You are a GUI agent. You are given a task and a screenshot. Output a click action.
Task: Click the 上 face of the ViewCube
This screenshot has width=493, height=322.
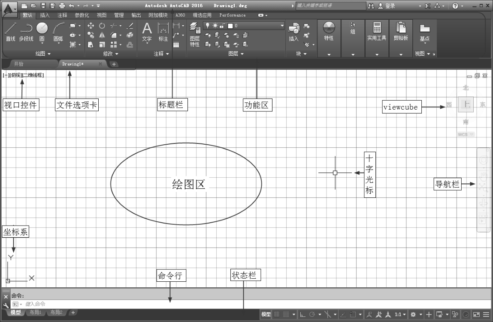[466, 104]
